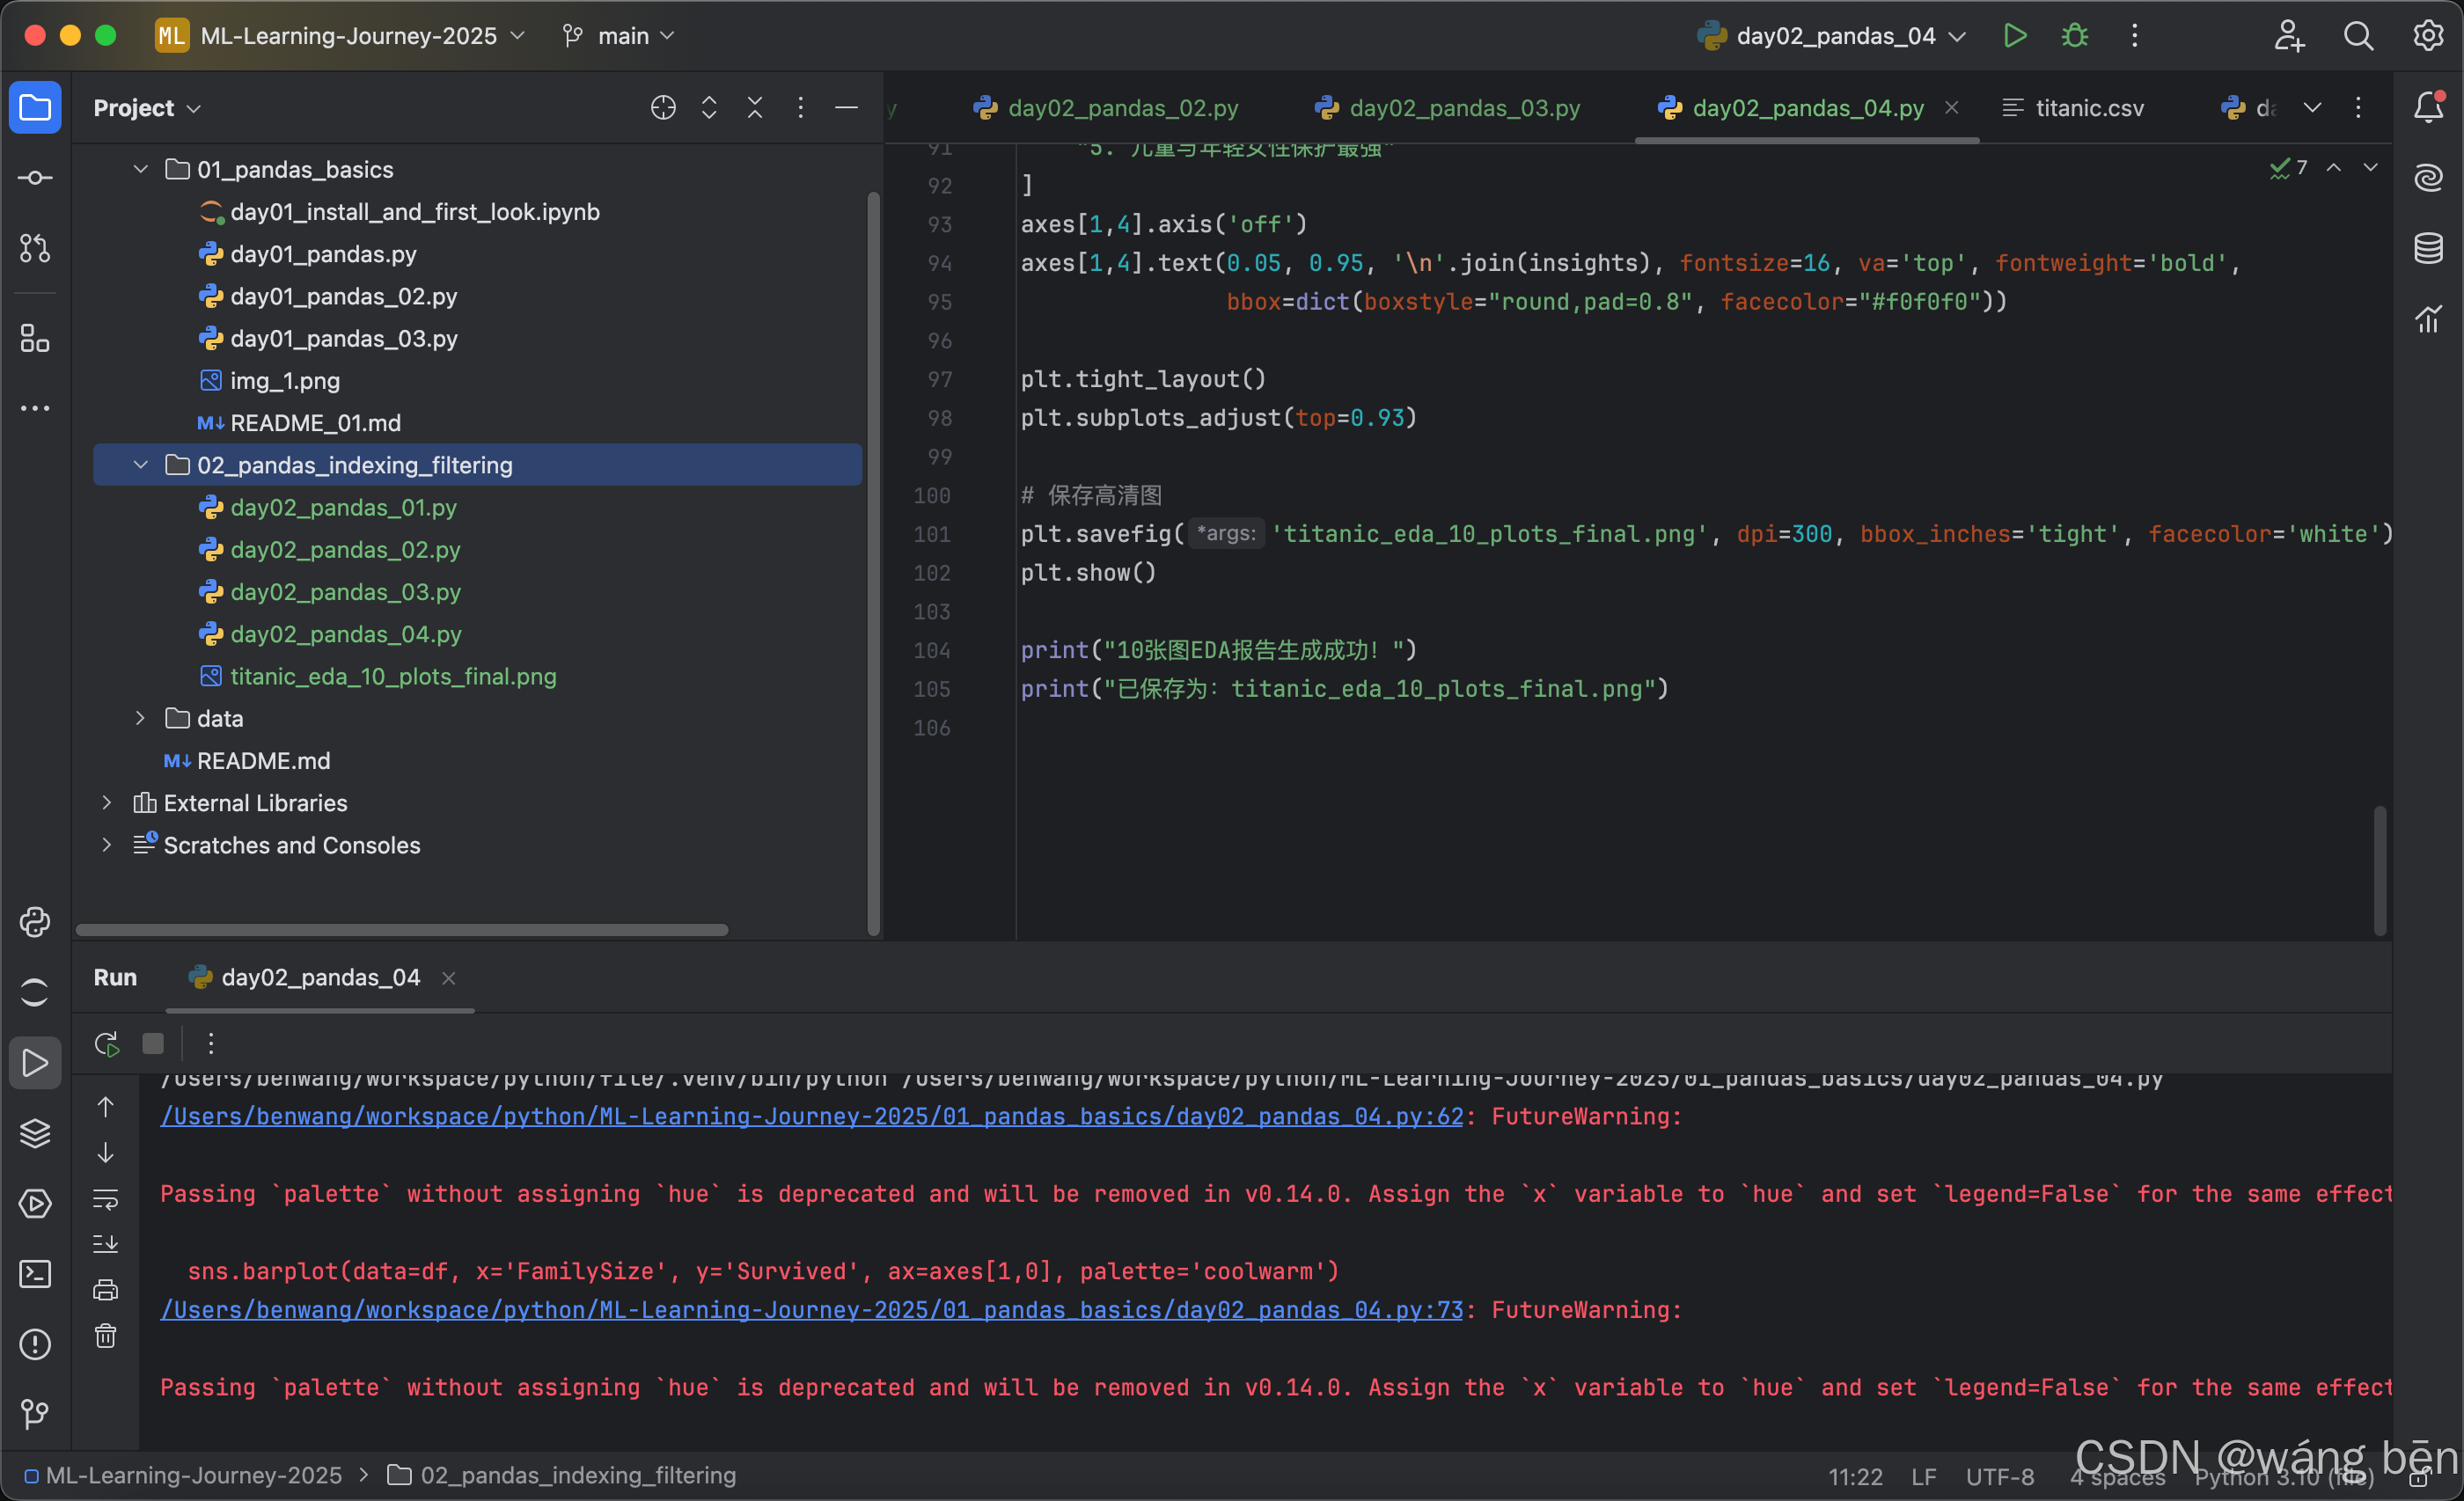The image size is (2464, 1501).
Task: Toggle the Project tool window folder icon
Action: (x=35, y=107)
